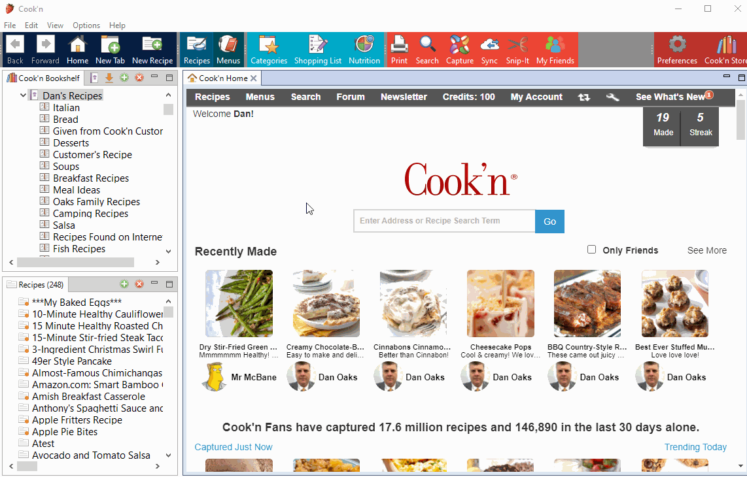
Task: Open My Friends from the toolbar
Action: (555, 50)
